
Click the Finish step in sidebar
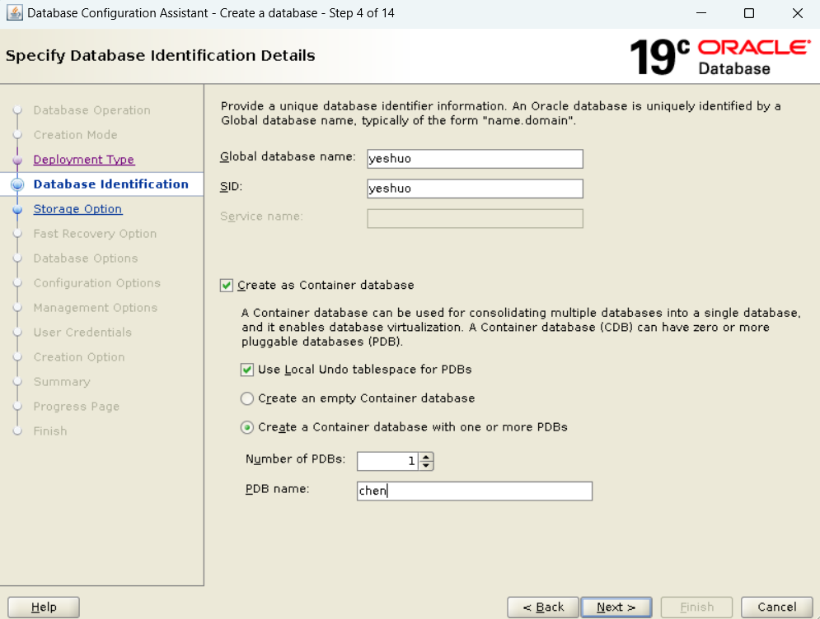tap(50, 431)
